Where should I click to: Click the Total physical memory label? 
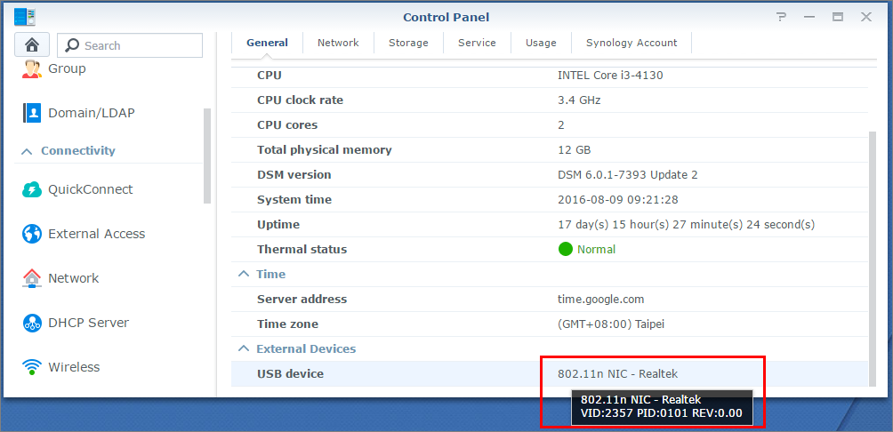pos(325,149)
